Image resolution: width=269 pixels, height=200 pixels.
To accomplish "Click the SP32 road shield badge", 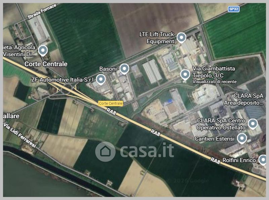I will [233, 9].
